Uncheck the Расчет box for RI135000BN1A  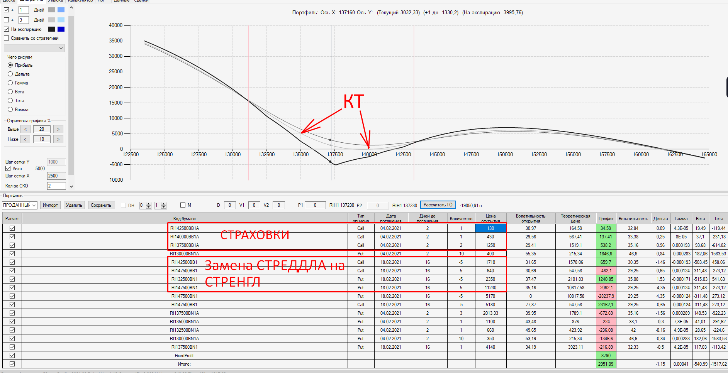pos(12,322)
